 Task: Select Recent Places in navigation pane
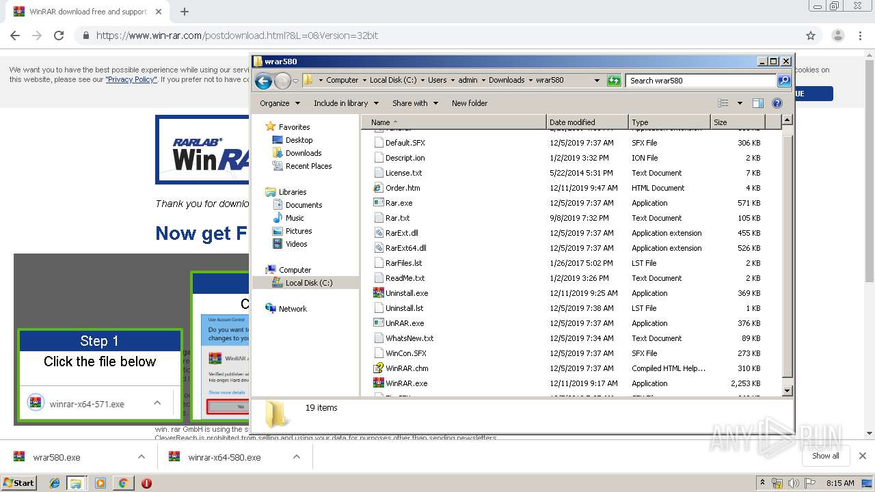[309, 166]
